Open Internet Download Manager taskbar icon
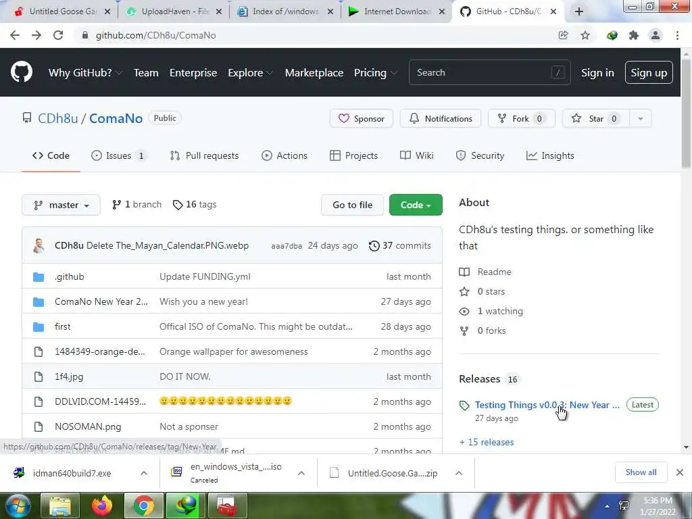This screenshot has width=692, height=519. [x=185, y=505]
